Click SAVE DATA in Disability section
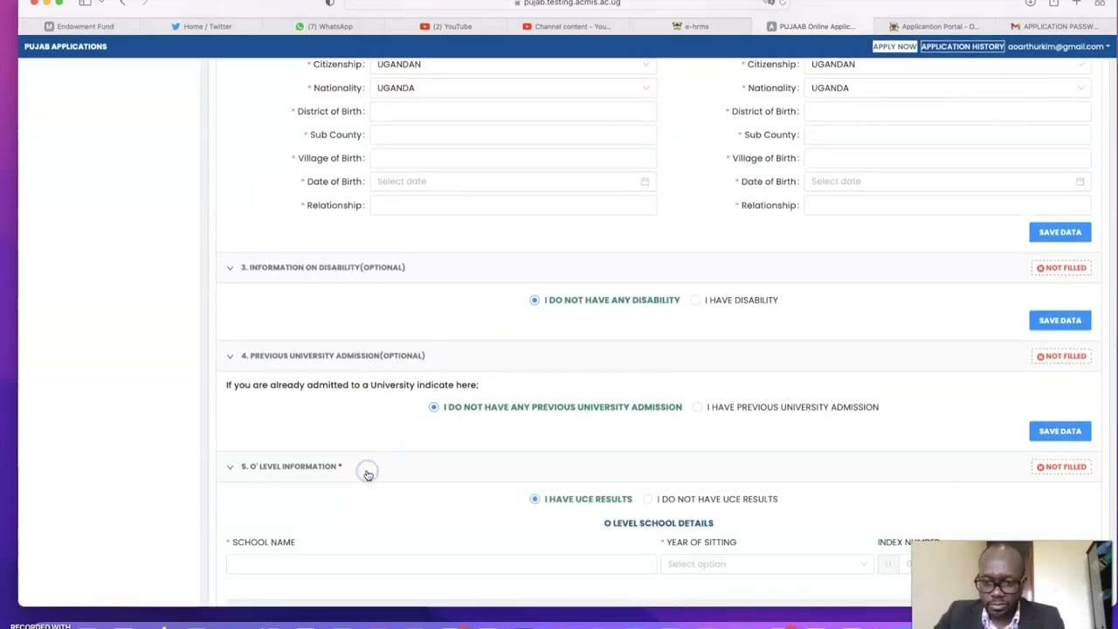Viewport: 1118px width, 629px height. pyautogui.click(x=1059, y=321)
